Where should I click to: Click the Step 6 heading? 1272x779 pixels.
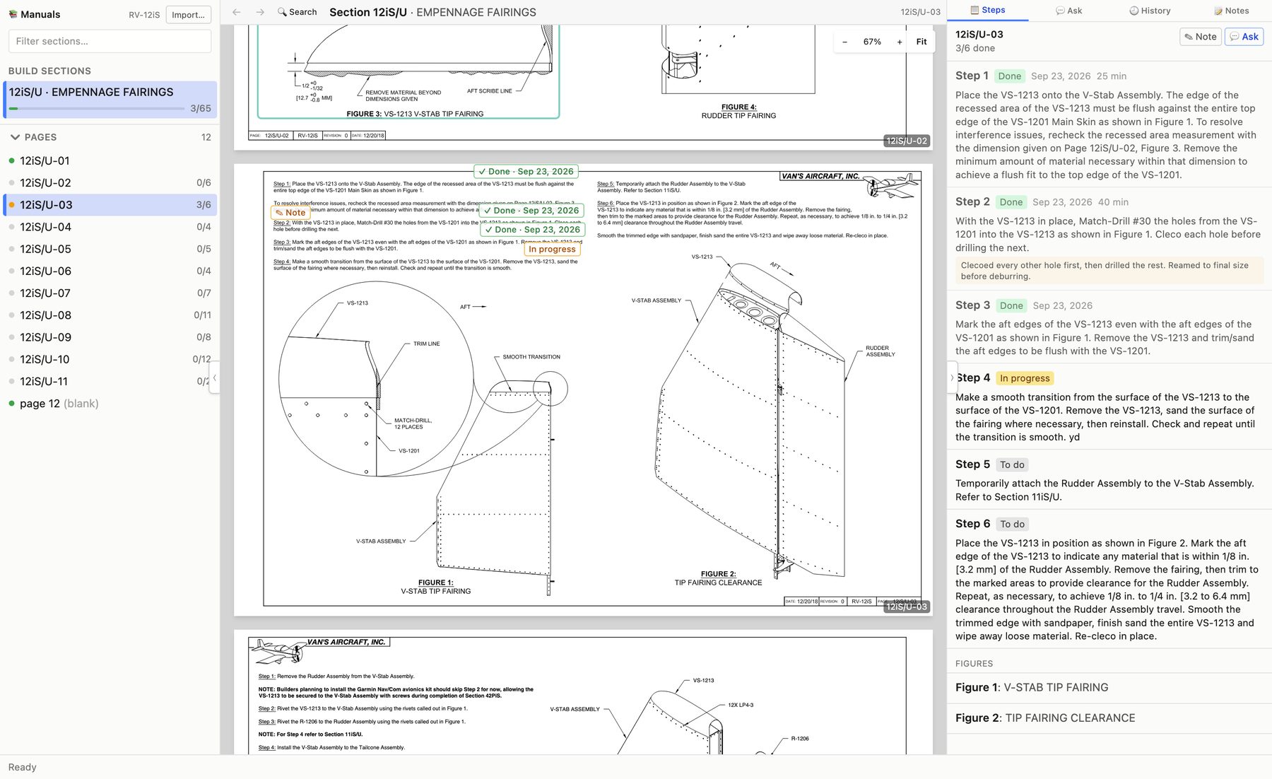[972, 524]
